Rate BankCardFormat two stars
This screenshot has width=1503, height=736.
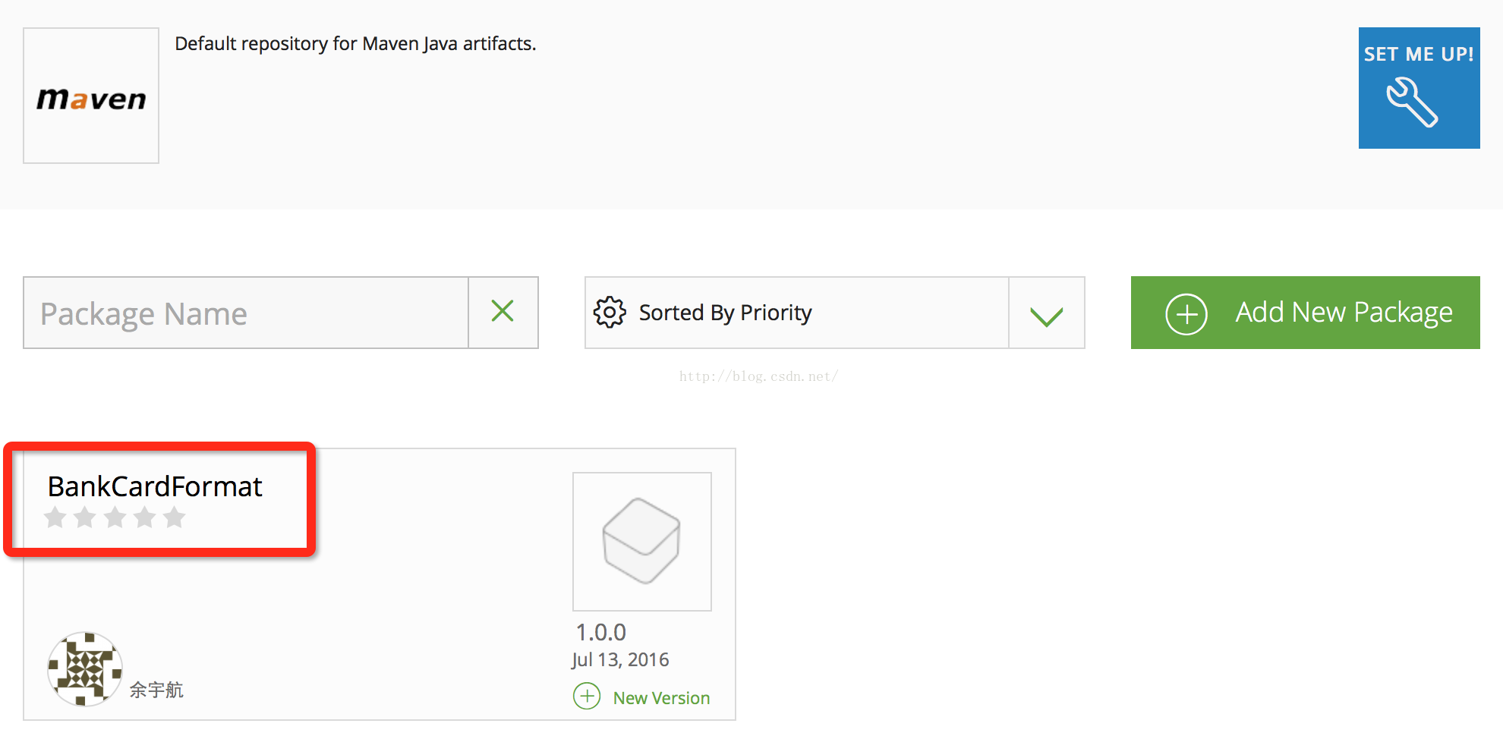point(85,517)
